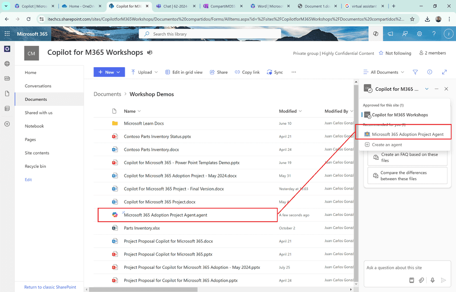Open Recycle bin in site navigation
This screenshot has height=292, width=456.
(35, 166)
